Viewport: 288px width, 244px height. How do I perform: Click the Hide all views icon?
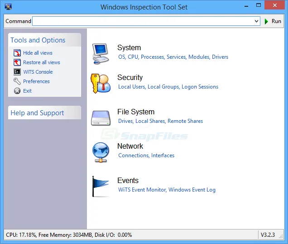click(x=17, y=53)
